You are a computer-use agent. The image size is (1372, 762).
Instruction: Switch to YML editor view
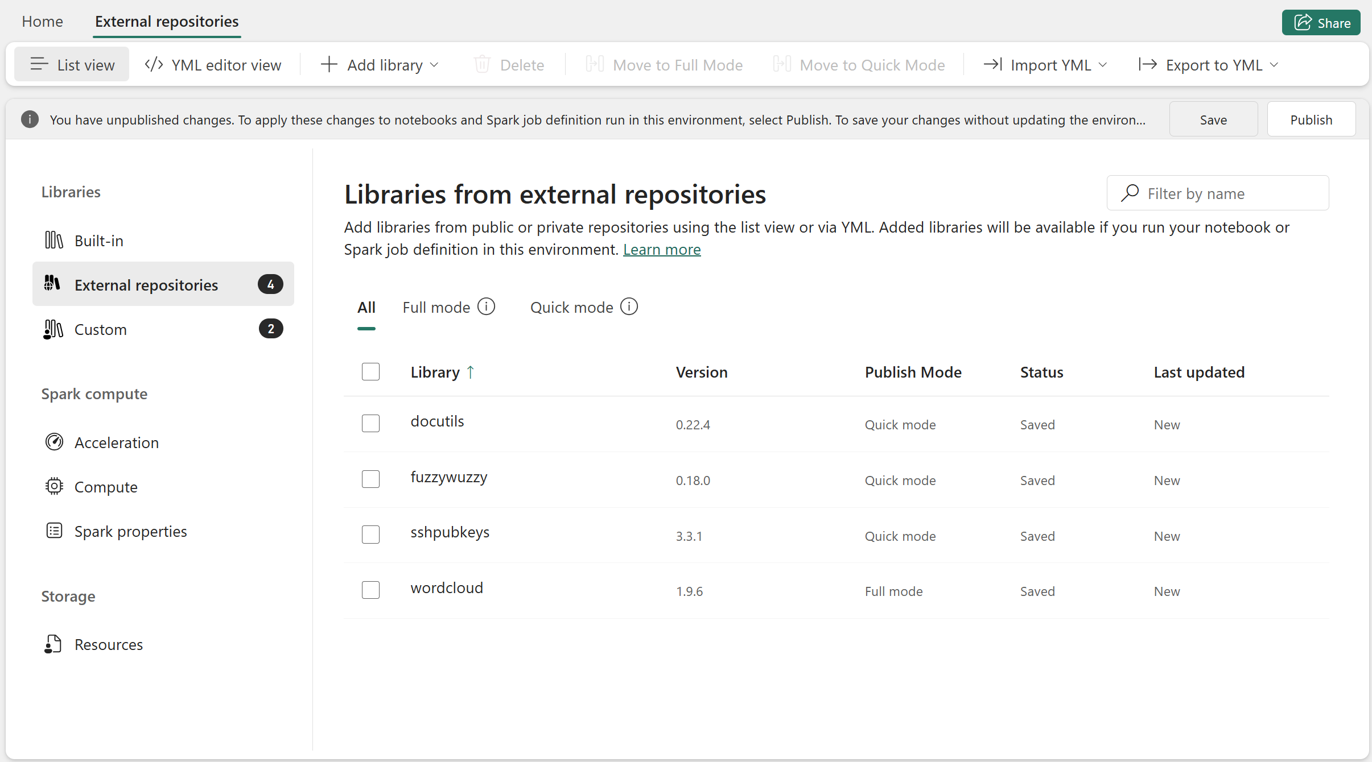point(213,64)
